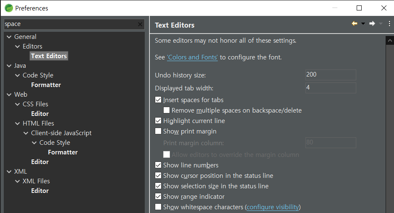Uncheck Highlight current line

158,121
